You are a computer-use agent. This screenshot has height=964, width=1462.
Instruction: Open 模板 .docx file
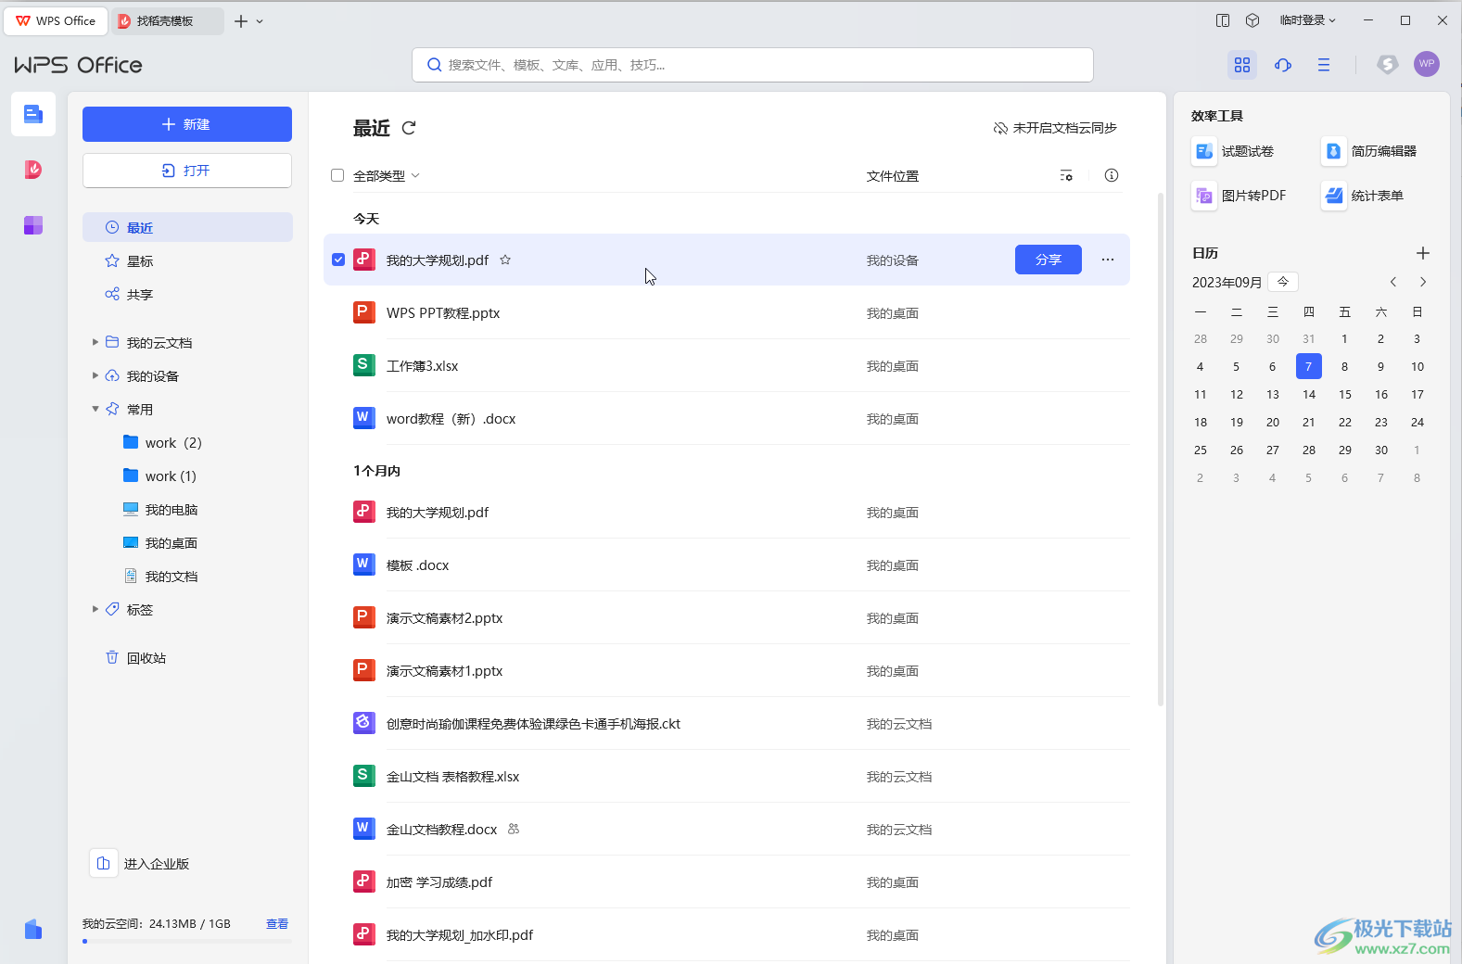point(727,564)
